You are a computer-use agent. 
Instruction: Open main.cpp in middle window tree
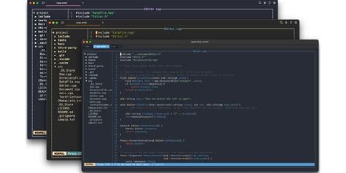pos(66,93)
